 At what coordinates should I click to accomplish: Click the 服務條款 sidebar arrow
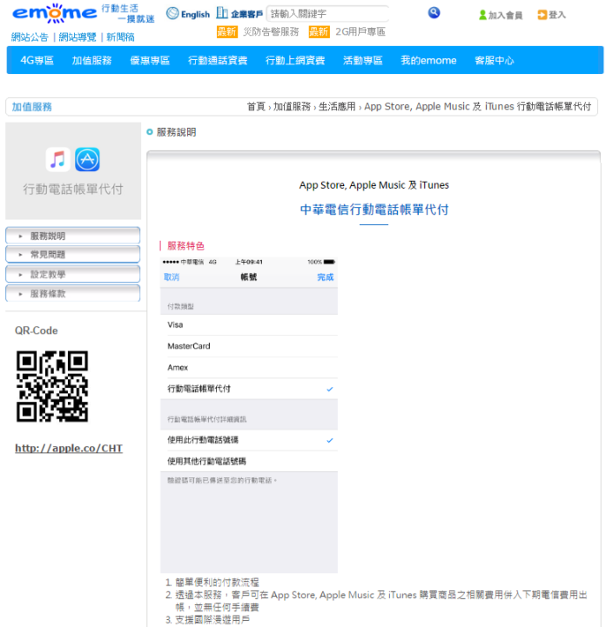pos(20,294)
